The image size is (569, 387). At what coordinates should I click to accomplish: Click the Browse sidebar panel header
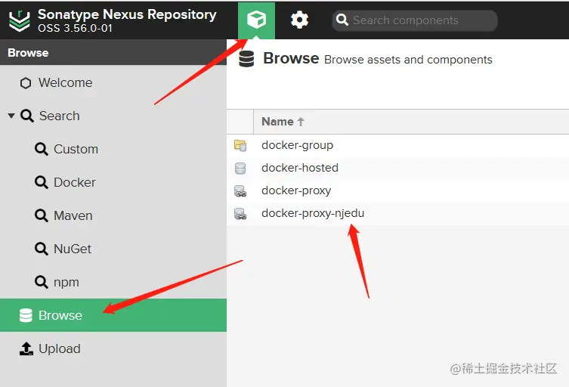(113, 53)
